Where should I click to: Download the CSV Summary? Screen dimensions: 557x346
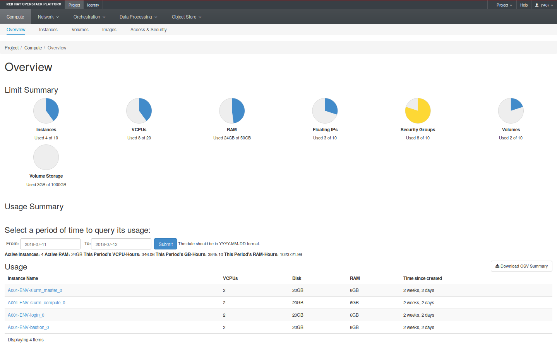(x=521, y=266)
